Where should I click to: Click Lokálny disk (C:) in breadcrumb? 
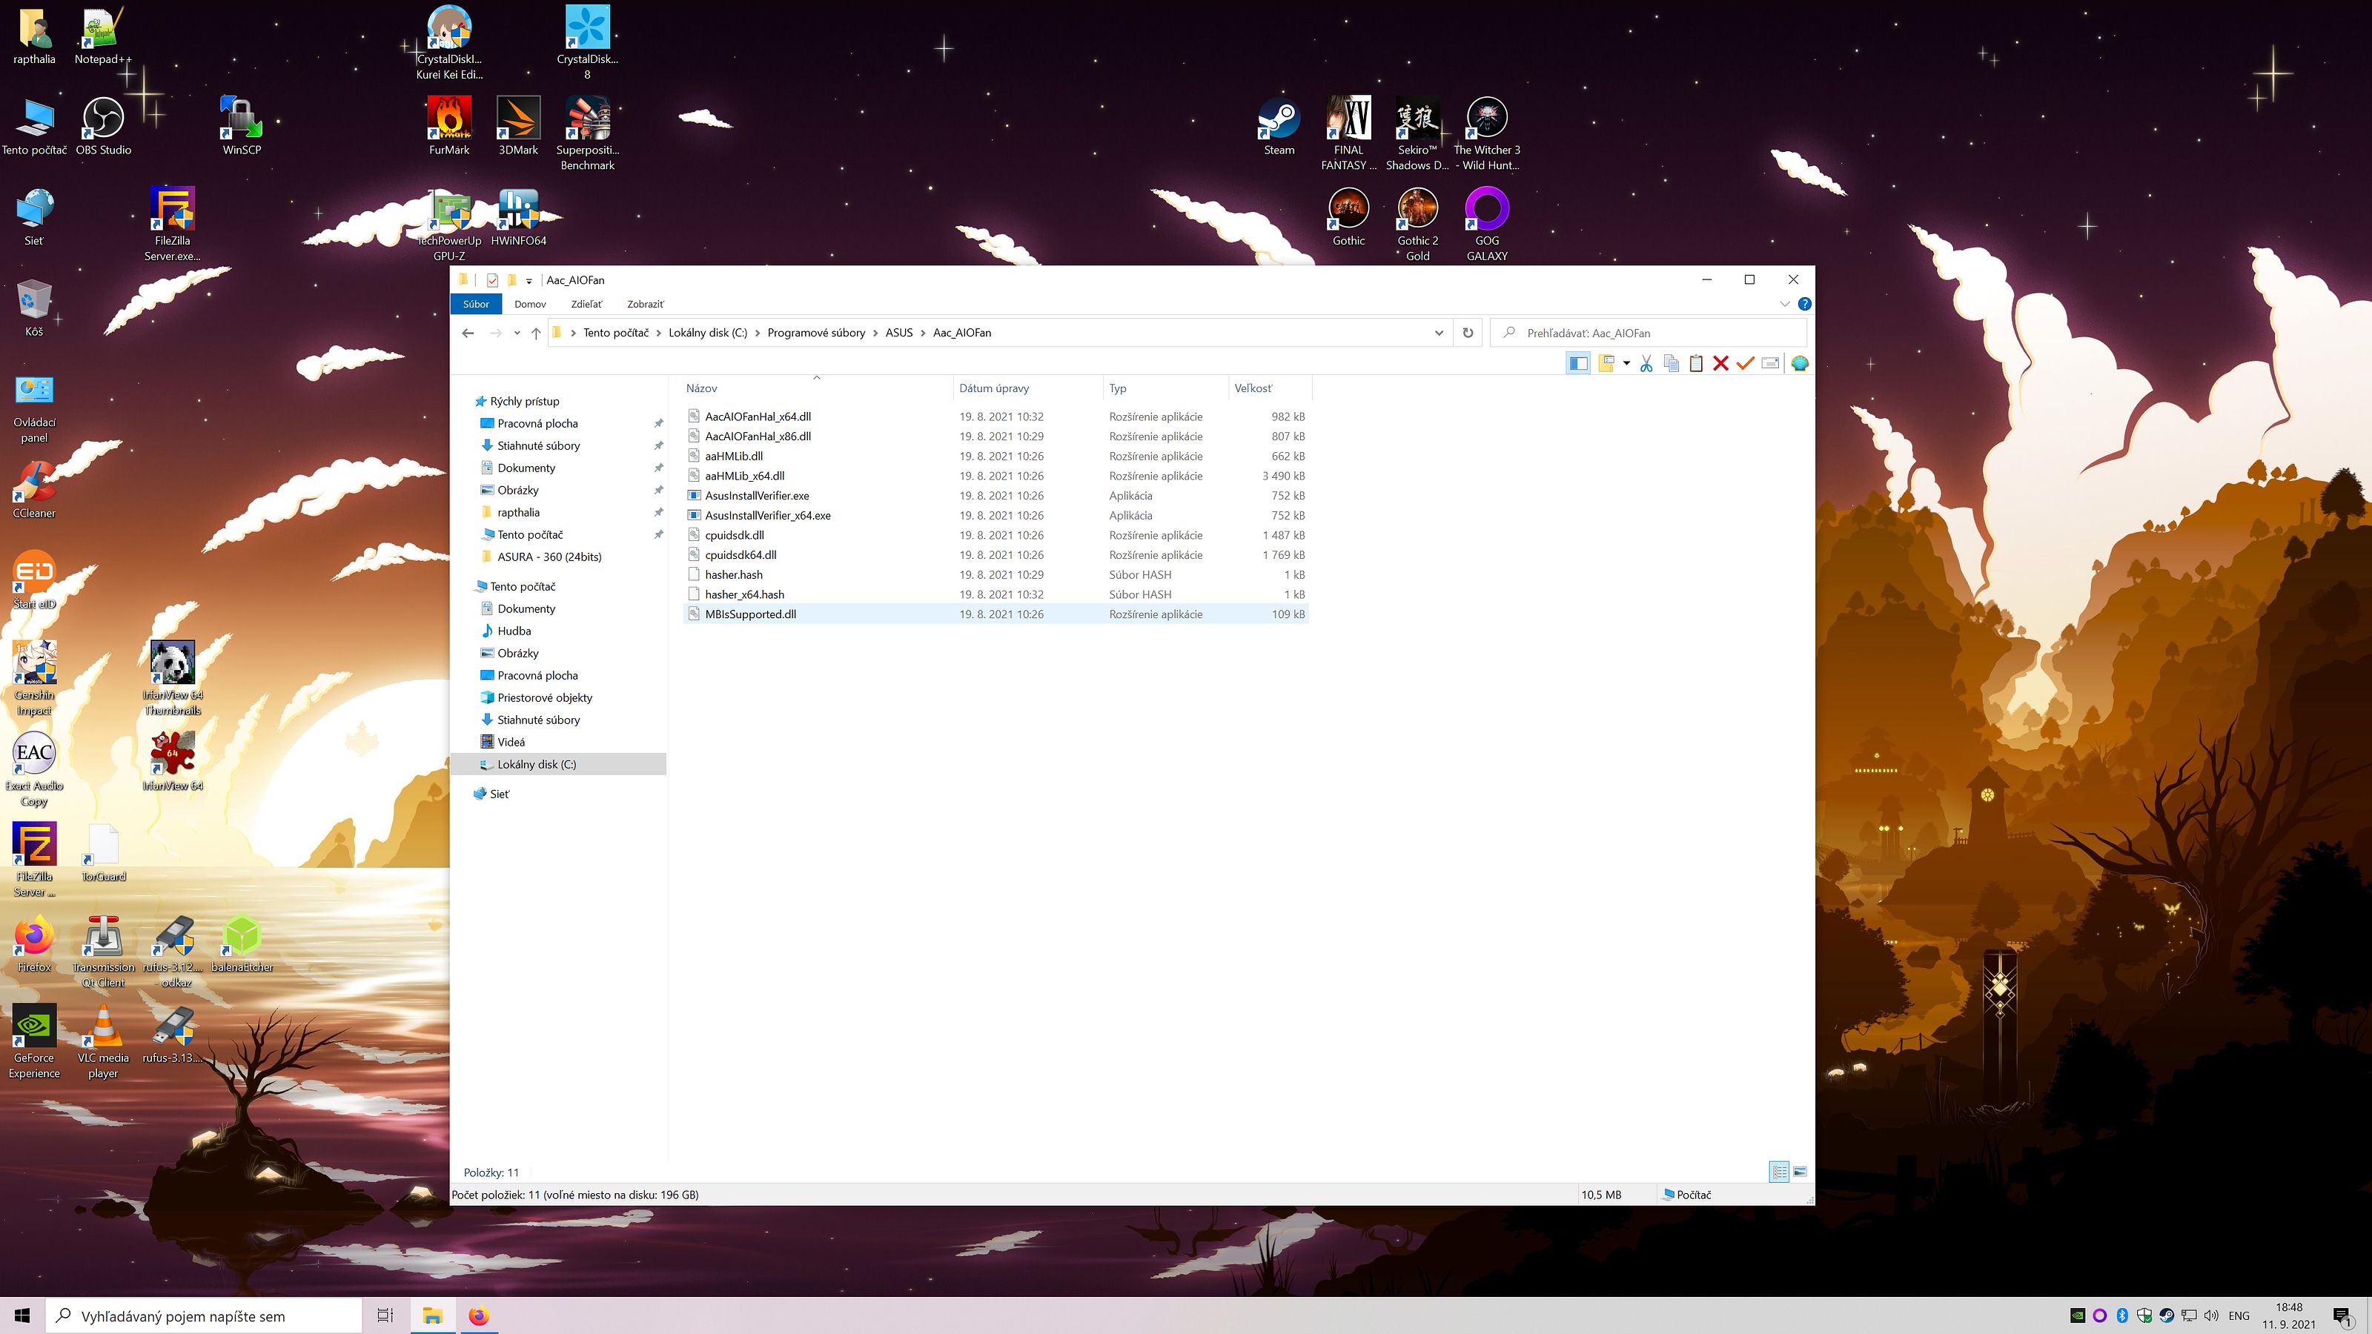click(x=707, y=333)
